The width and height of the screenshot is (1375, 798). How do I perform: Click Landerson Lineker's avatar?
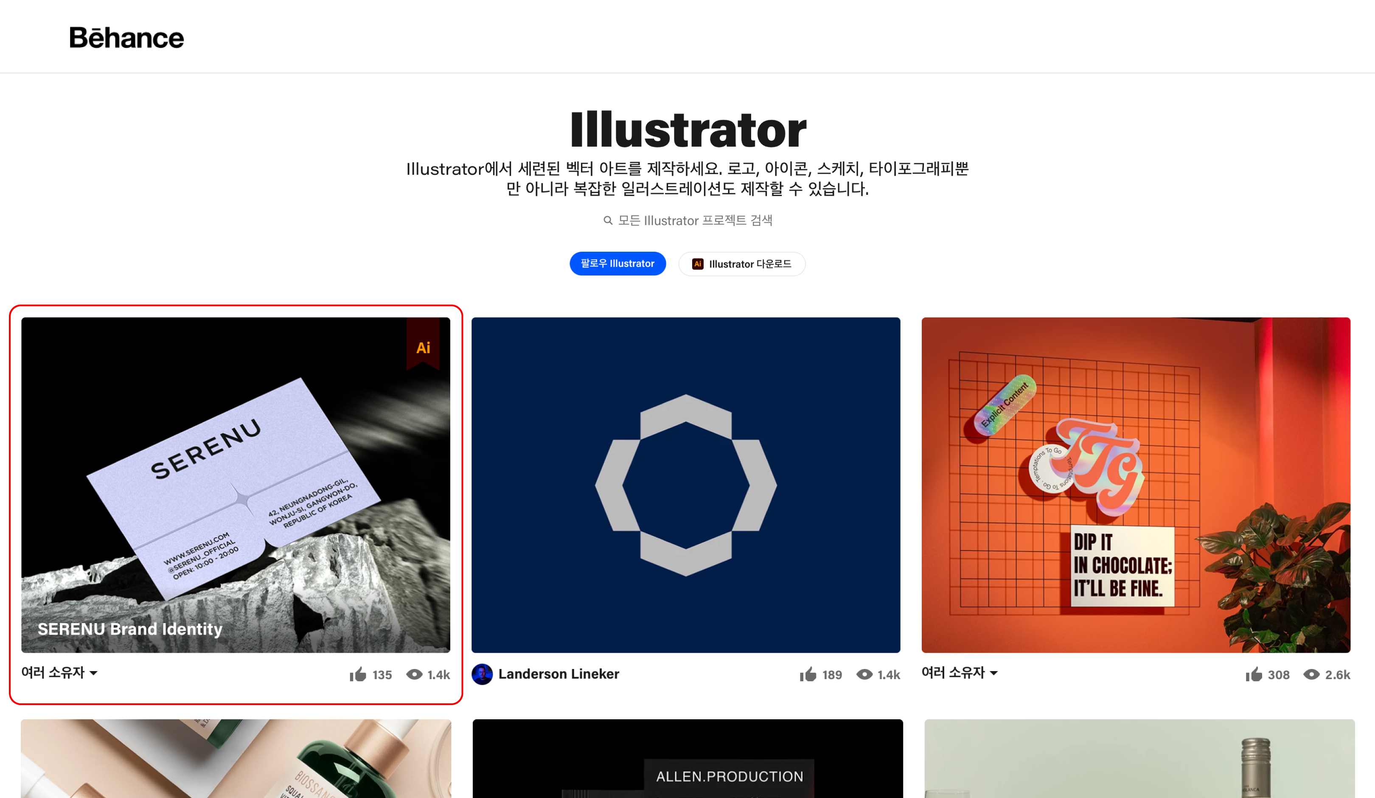[482, 674]
